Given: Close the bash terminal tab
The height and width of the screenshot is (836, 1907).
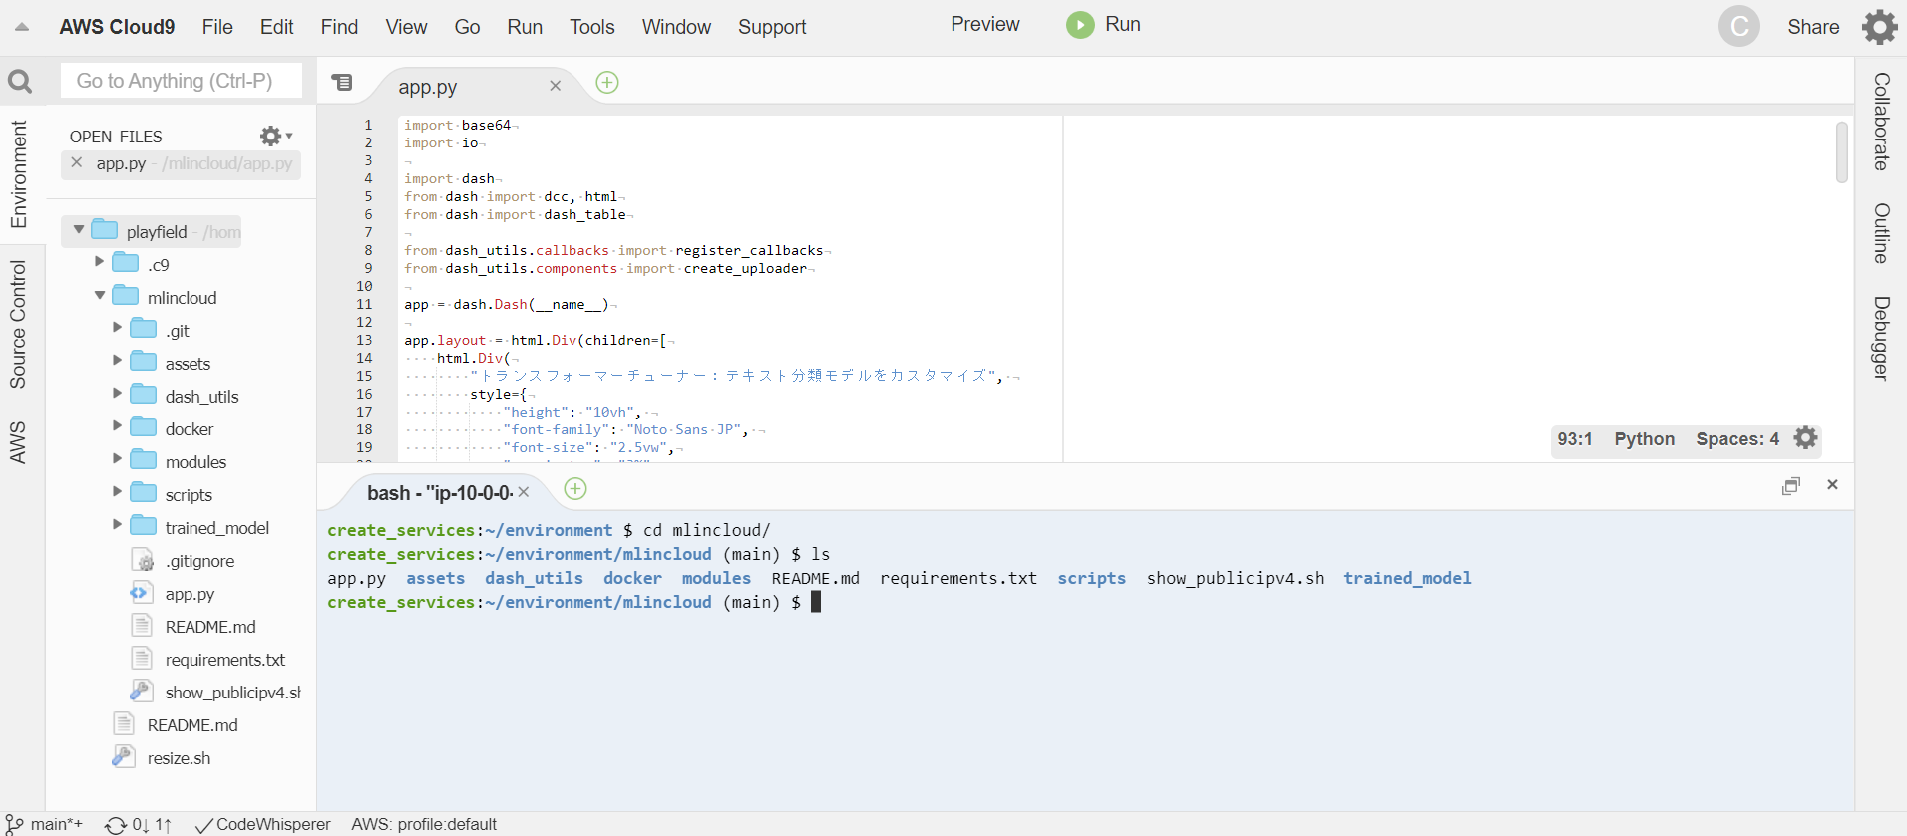Looking at the screenshot, I should 524,492.
